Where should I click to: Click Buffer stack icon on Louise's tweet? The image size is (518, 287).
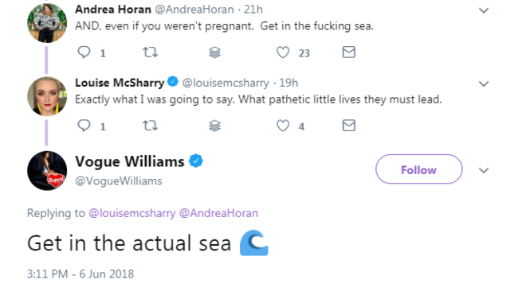click(214, 126)
